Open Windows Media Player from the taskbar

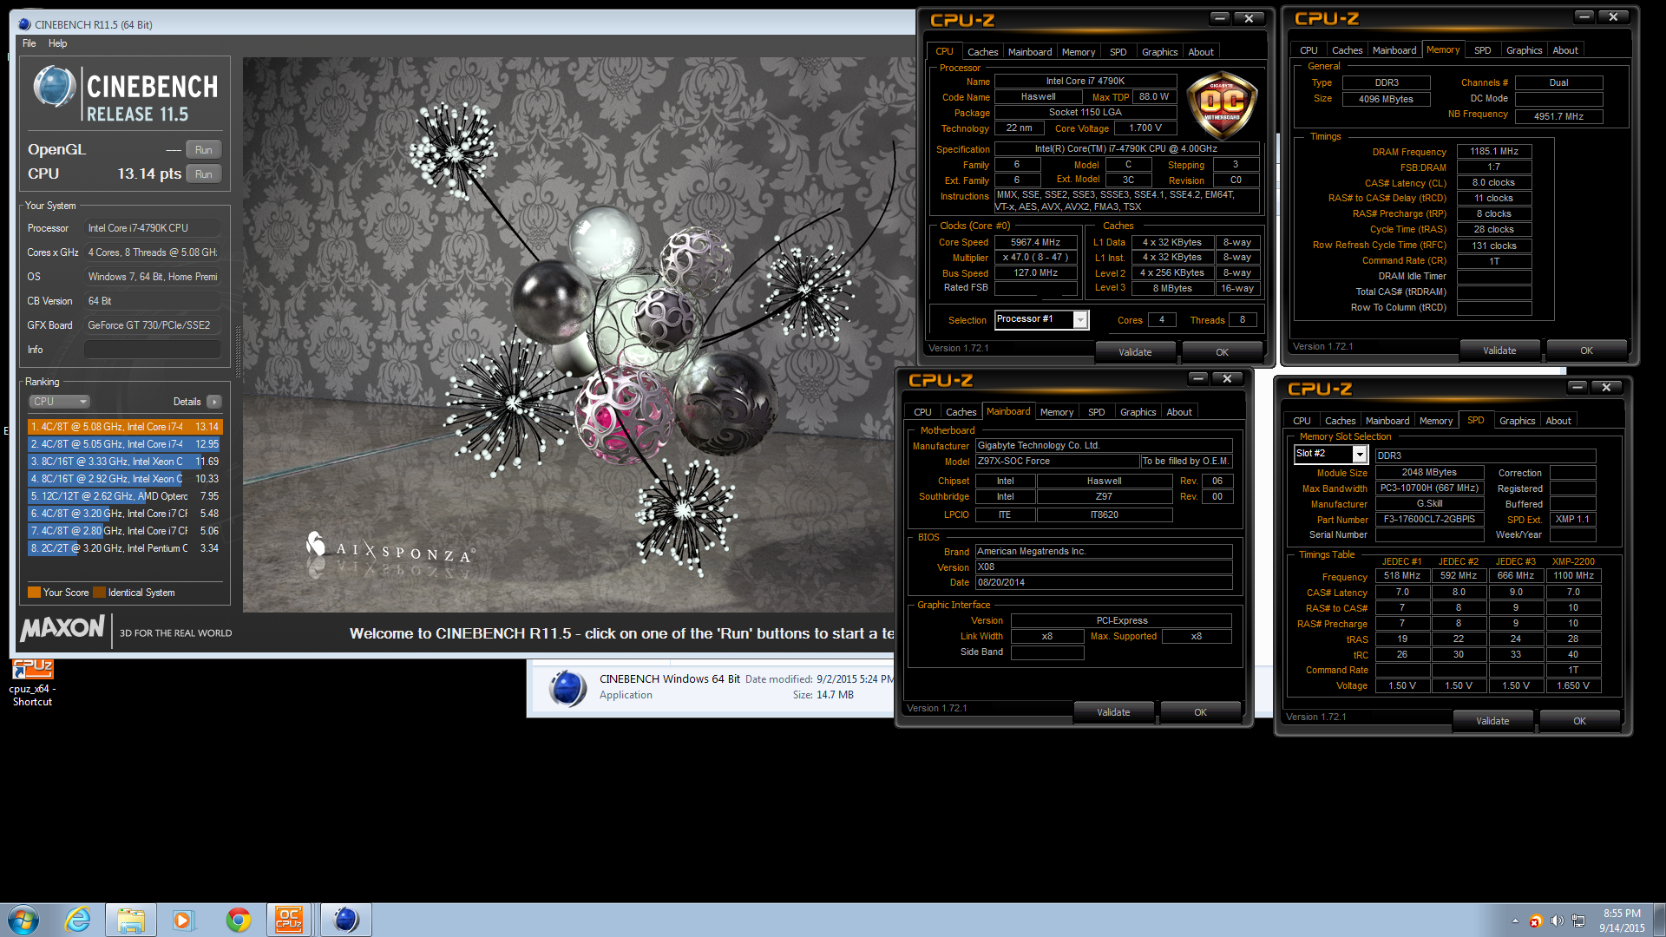click(183, 920)
